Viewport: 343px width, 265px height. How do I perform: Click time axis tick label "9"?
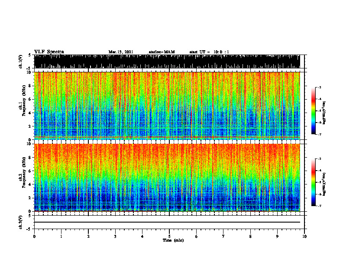coord(277,236)
